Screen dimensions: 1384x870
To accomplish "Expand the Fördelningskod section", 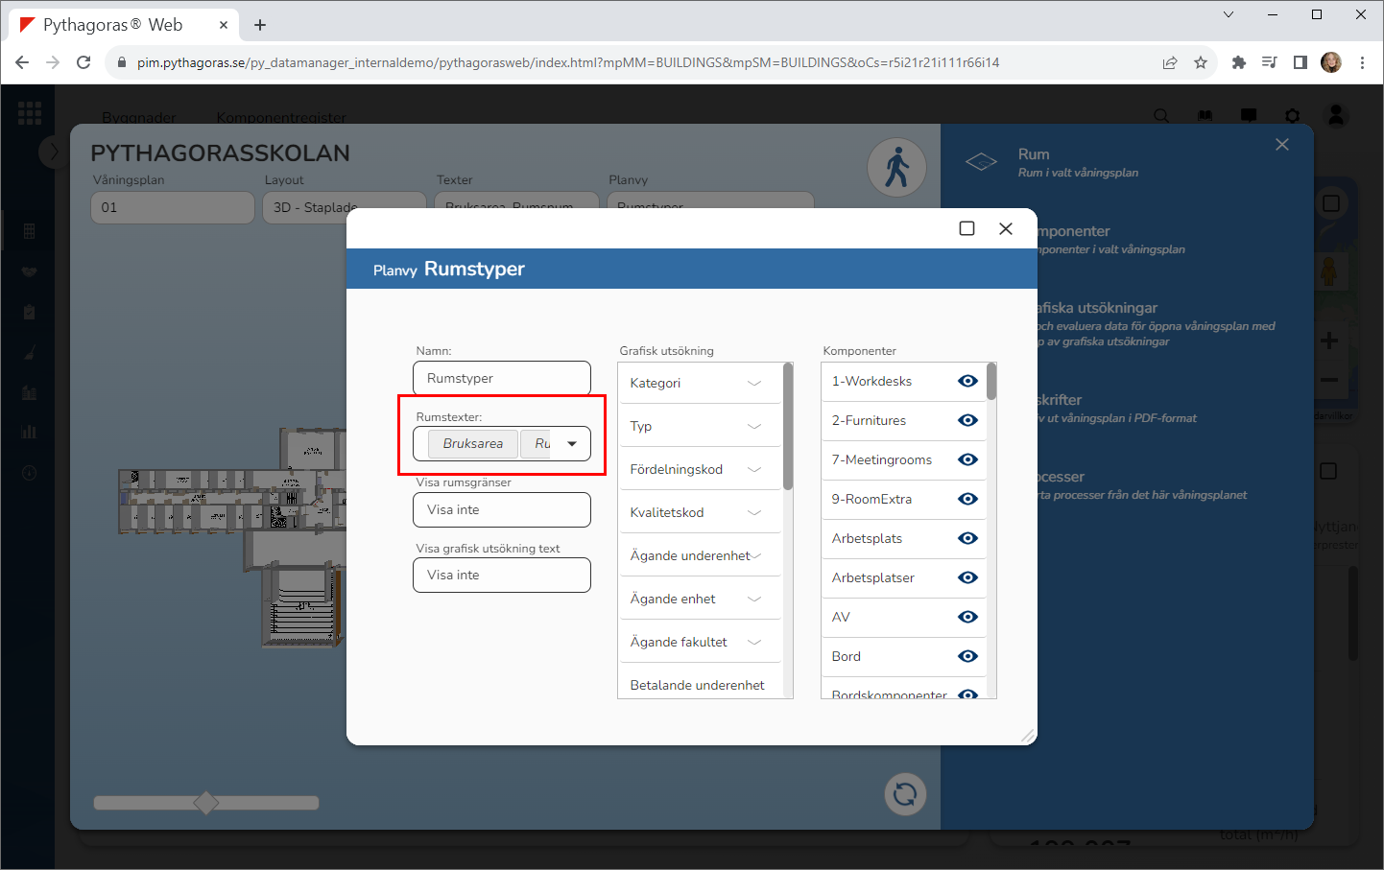I will pyautogui.click(x=754, y=469).
